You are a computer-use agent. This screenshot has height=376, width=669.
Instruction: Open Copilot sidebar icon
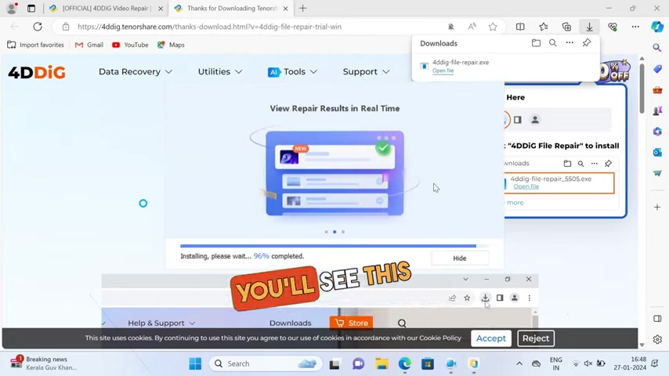pyautogui.click(x=657, y=27)
